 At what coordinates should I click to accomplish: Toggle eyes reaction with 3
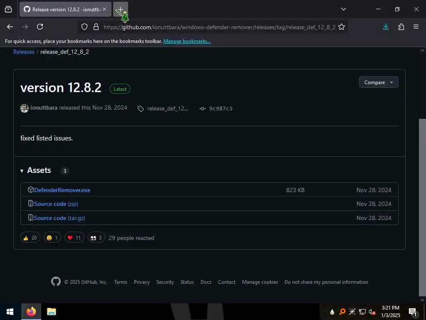point(96,237)
